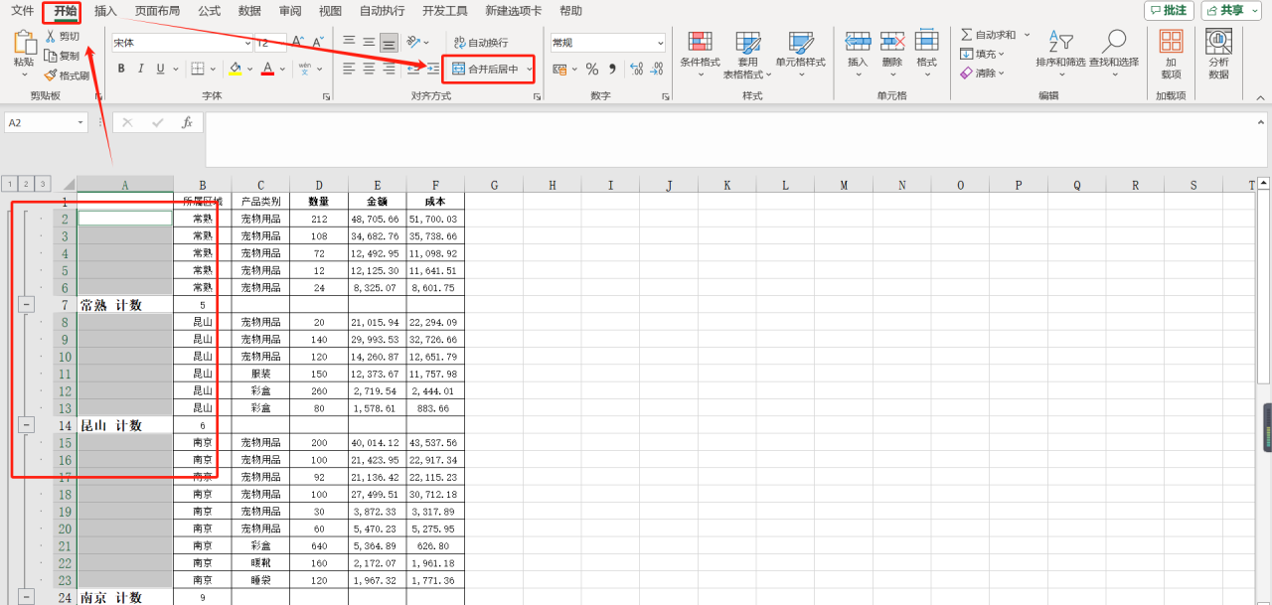Open Cell Styles (单元格样式)

(x=800, y=55)
